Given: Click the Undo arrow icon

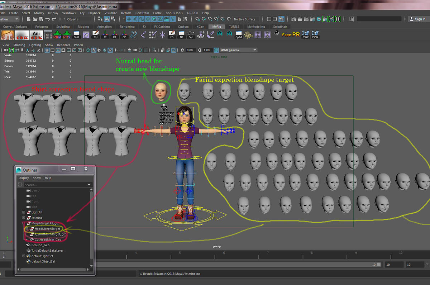Looking at the screenshot, I should (x=48, y=19).
